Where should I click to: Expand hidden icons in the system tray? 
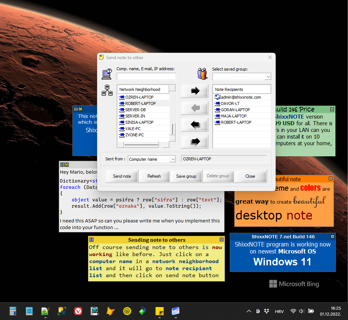[249, 311]
